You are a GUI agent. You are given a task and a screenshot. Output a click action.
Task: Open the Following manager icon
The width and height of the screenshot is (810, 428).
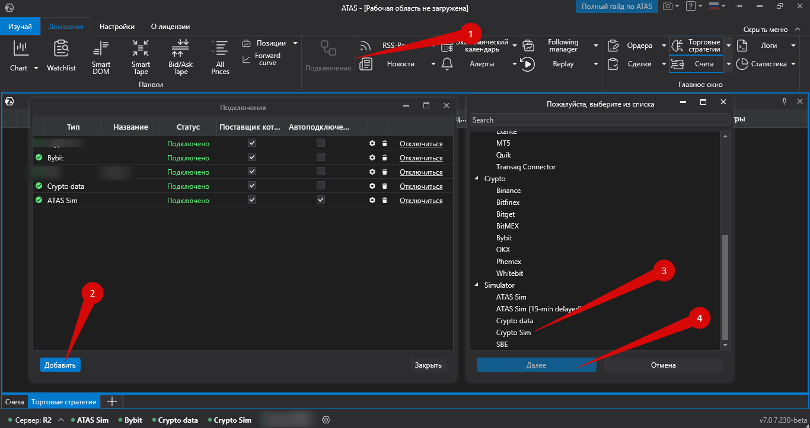pyautogui.click(x=528, y=46)
